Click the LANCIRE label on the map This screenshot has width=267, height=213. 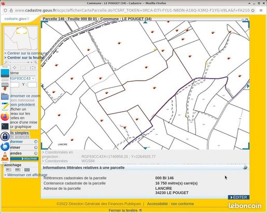coord(63,144)
